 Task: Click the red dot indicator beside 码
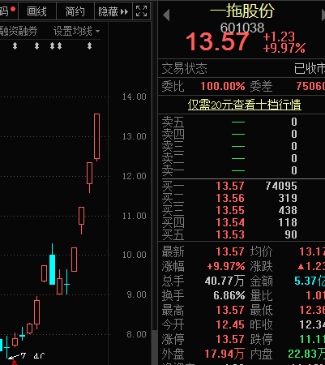[13, 10]
